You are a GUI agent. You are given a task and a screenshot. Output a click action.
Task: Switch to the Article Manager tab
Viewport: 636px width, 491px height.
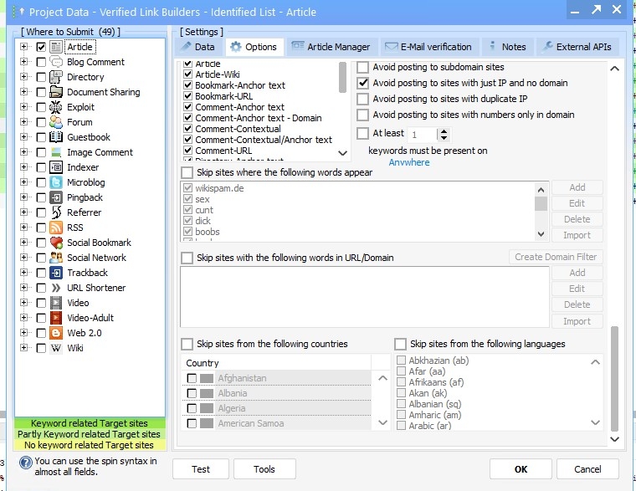coord(331,47)
